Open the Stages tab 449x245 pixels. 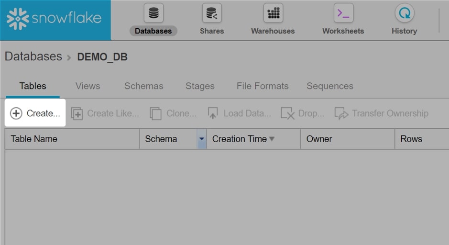200,86
